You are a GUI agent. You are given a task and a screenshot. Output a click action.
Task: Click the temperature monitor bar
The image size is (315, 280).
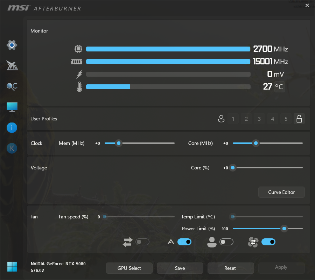[x=168, y=87]
